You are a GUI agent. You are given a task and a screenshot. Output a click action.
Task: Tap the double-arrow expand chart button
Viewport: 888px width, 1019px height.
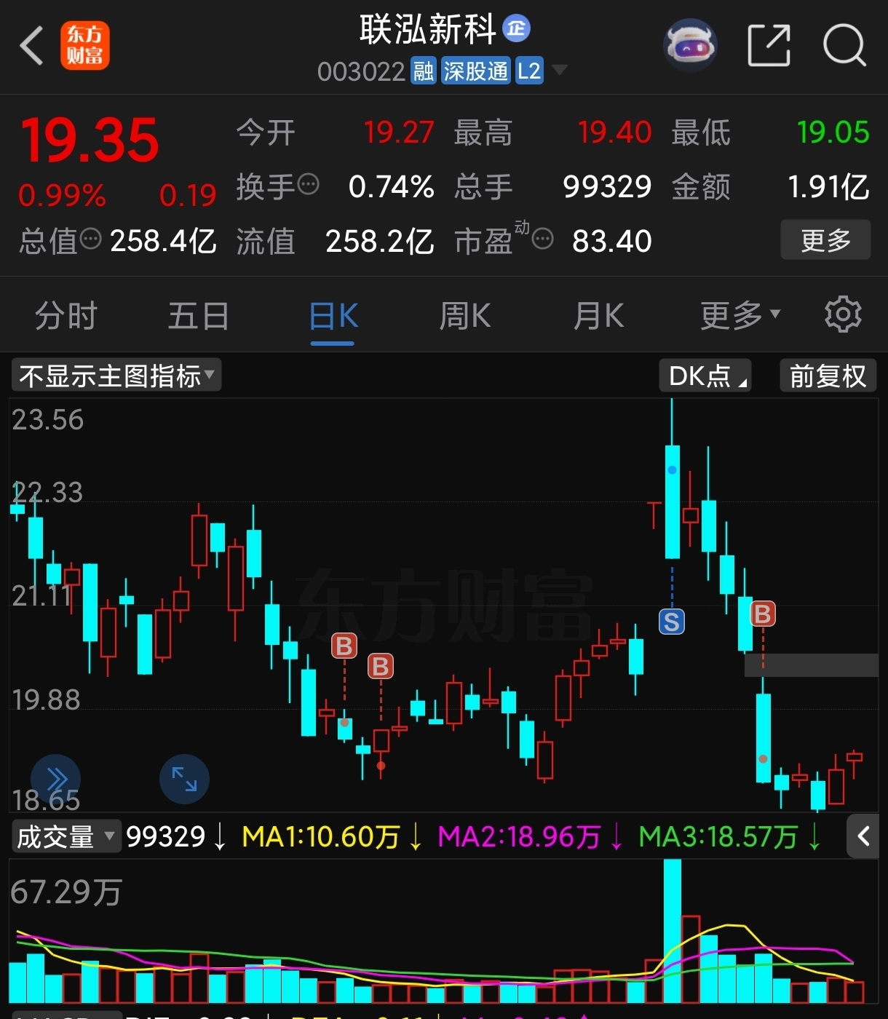[x=56, y=779]
